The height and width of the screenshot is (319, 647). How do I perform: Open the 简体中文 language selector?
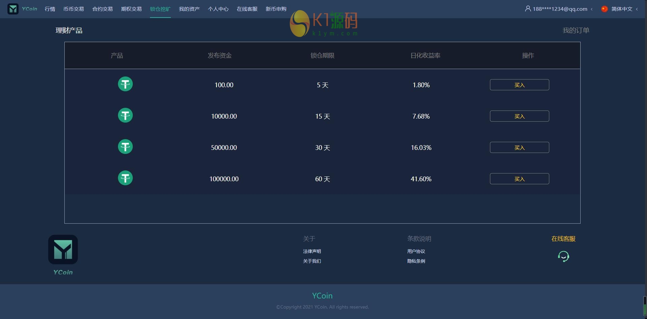pos(622,9)
